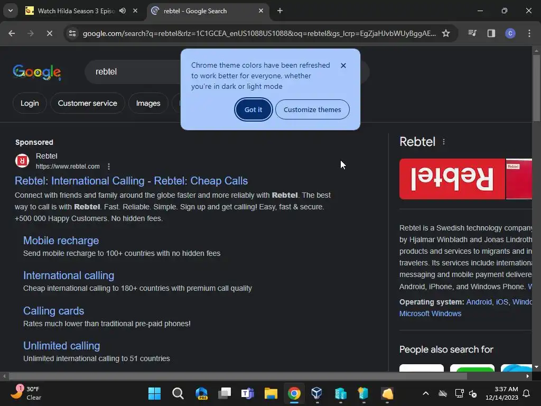Click the vertical scrollbar thumb
The image size is (541, 406).
[536, 88]
